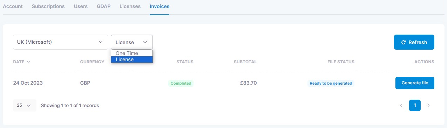Open the GDAP tab
The image size is (448, 128).
pos(104,6)
